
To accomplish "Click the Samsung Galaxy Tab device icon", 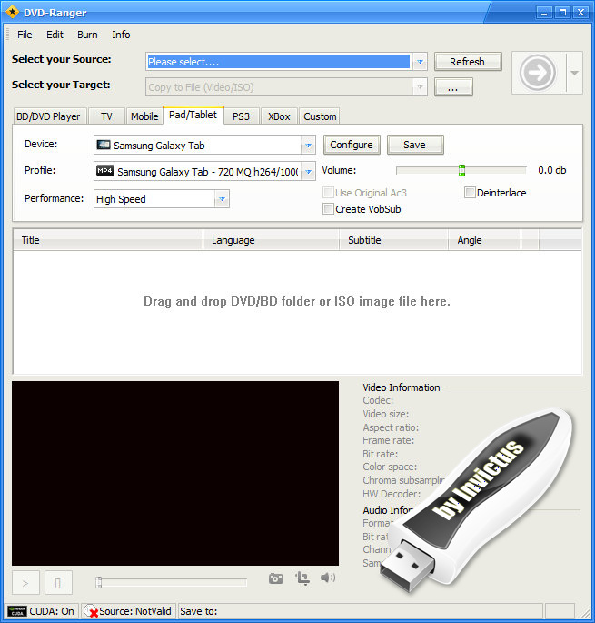I will pyautogui.click(x=104, y=145).
